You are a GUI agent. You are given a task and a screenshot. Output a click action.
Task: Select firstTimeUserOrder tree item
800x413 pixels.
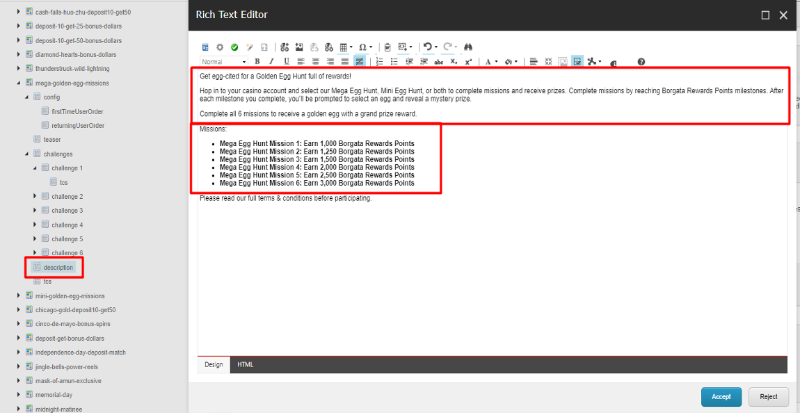(x=77, y=111)
